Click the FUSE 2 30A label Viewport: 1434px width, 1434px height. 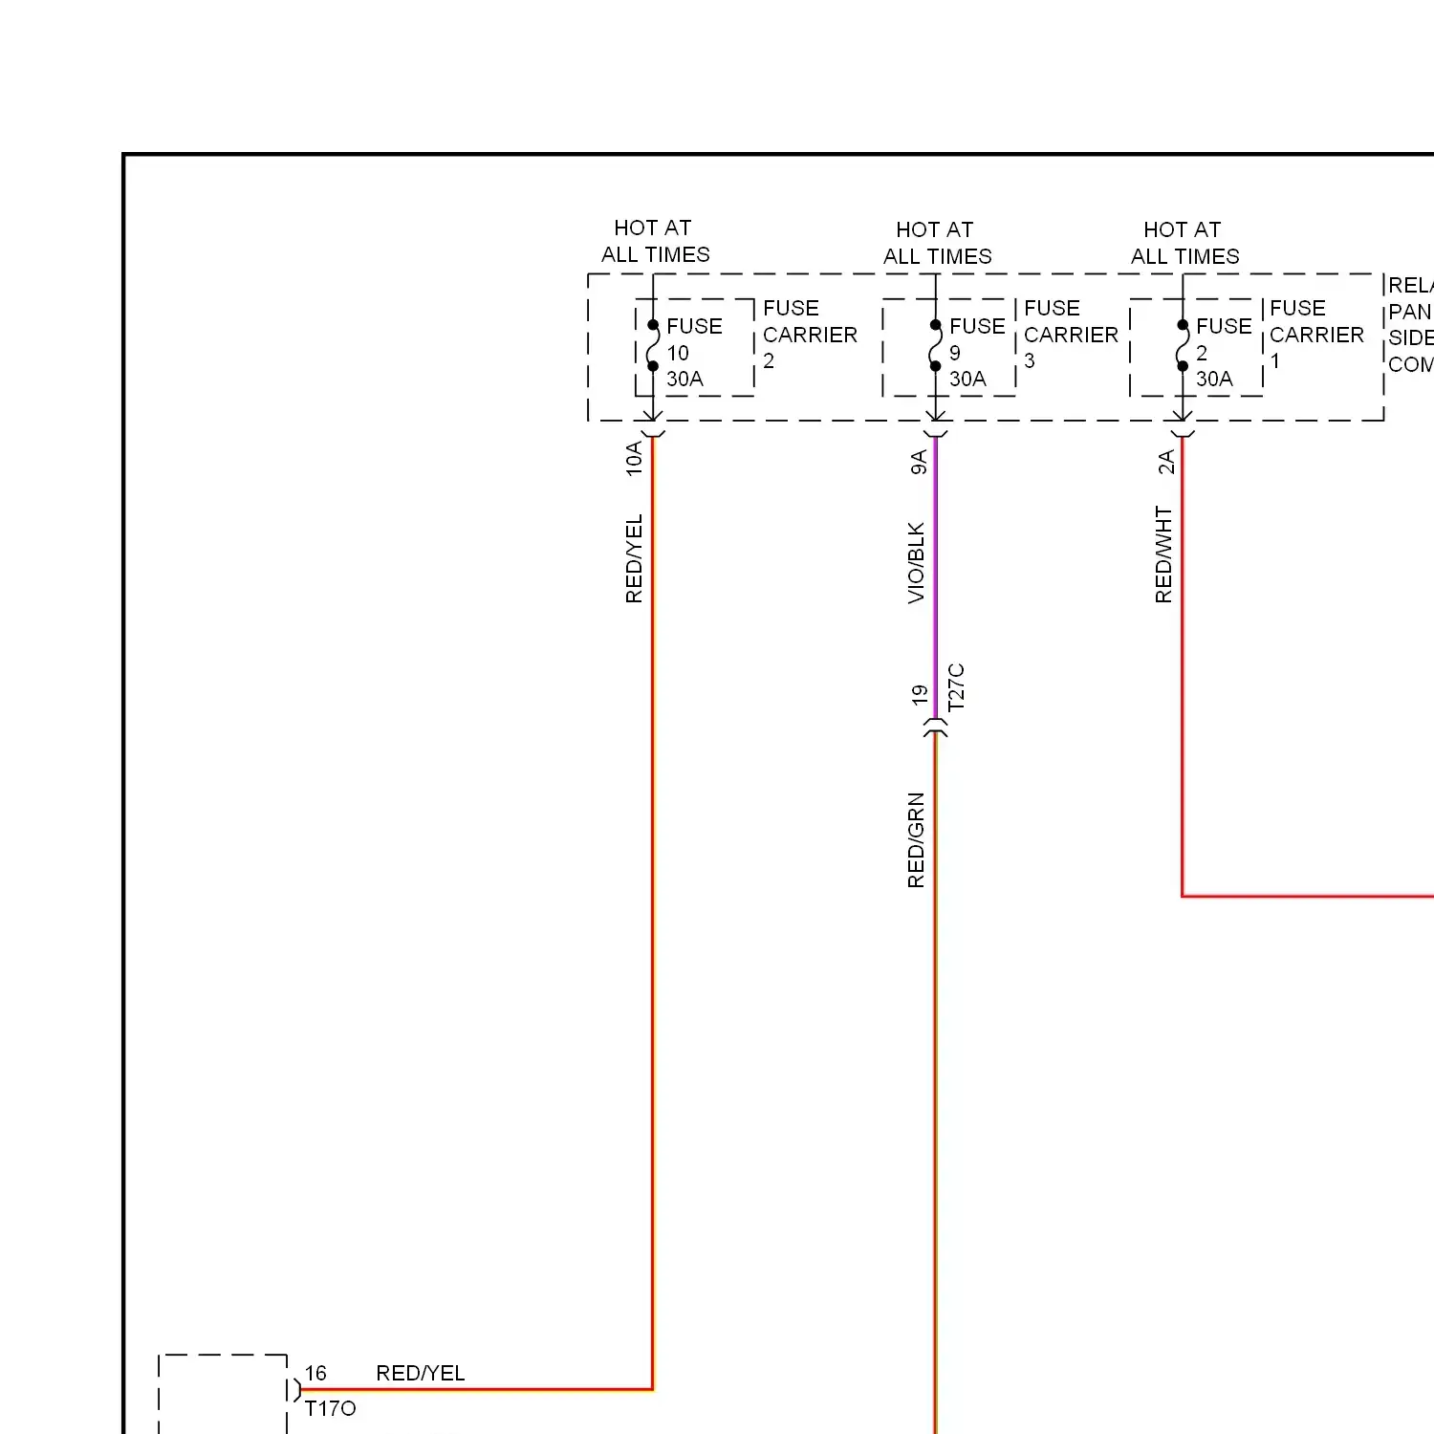click(x=1224, y=353)
